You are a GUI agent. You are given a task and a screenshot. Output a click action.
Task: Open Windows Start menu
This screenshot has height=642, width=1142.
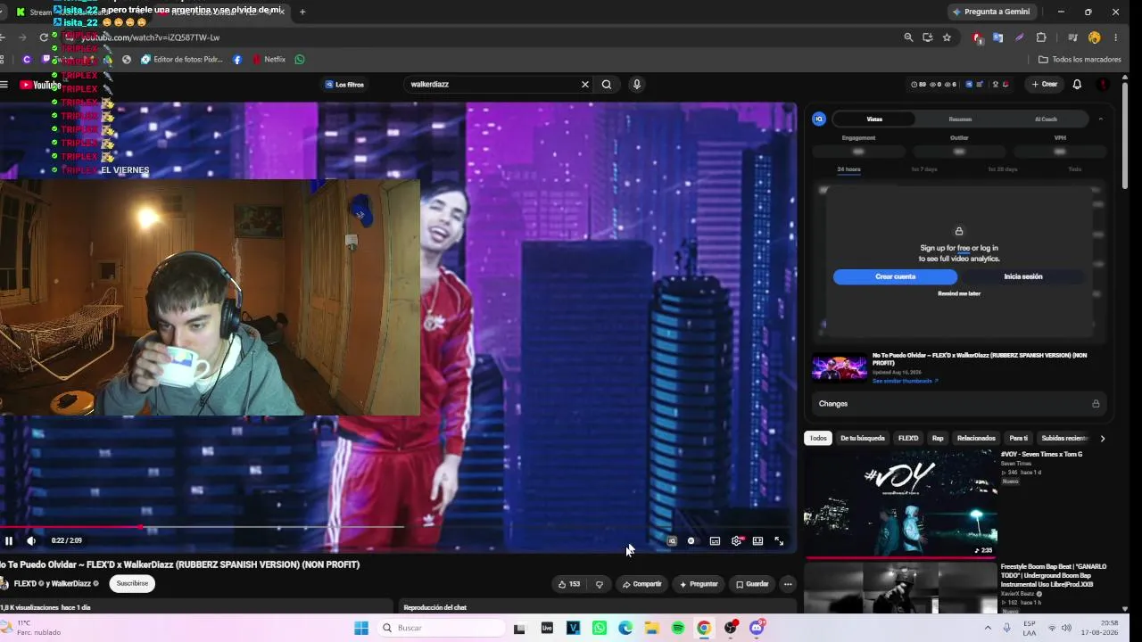pos(360,628)
